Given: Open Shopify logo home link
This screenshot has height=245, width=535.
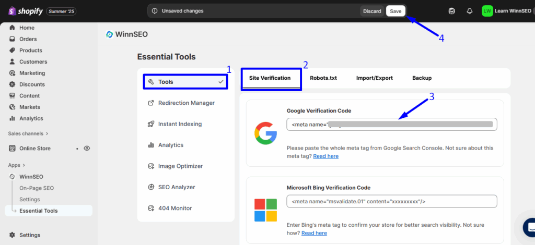Looking at the screenshot, I should pos(26,11).
